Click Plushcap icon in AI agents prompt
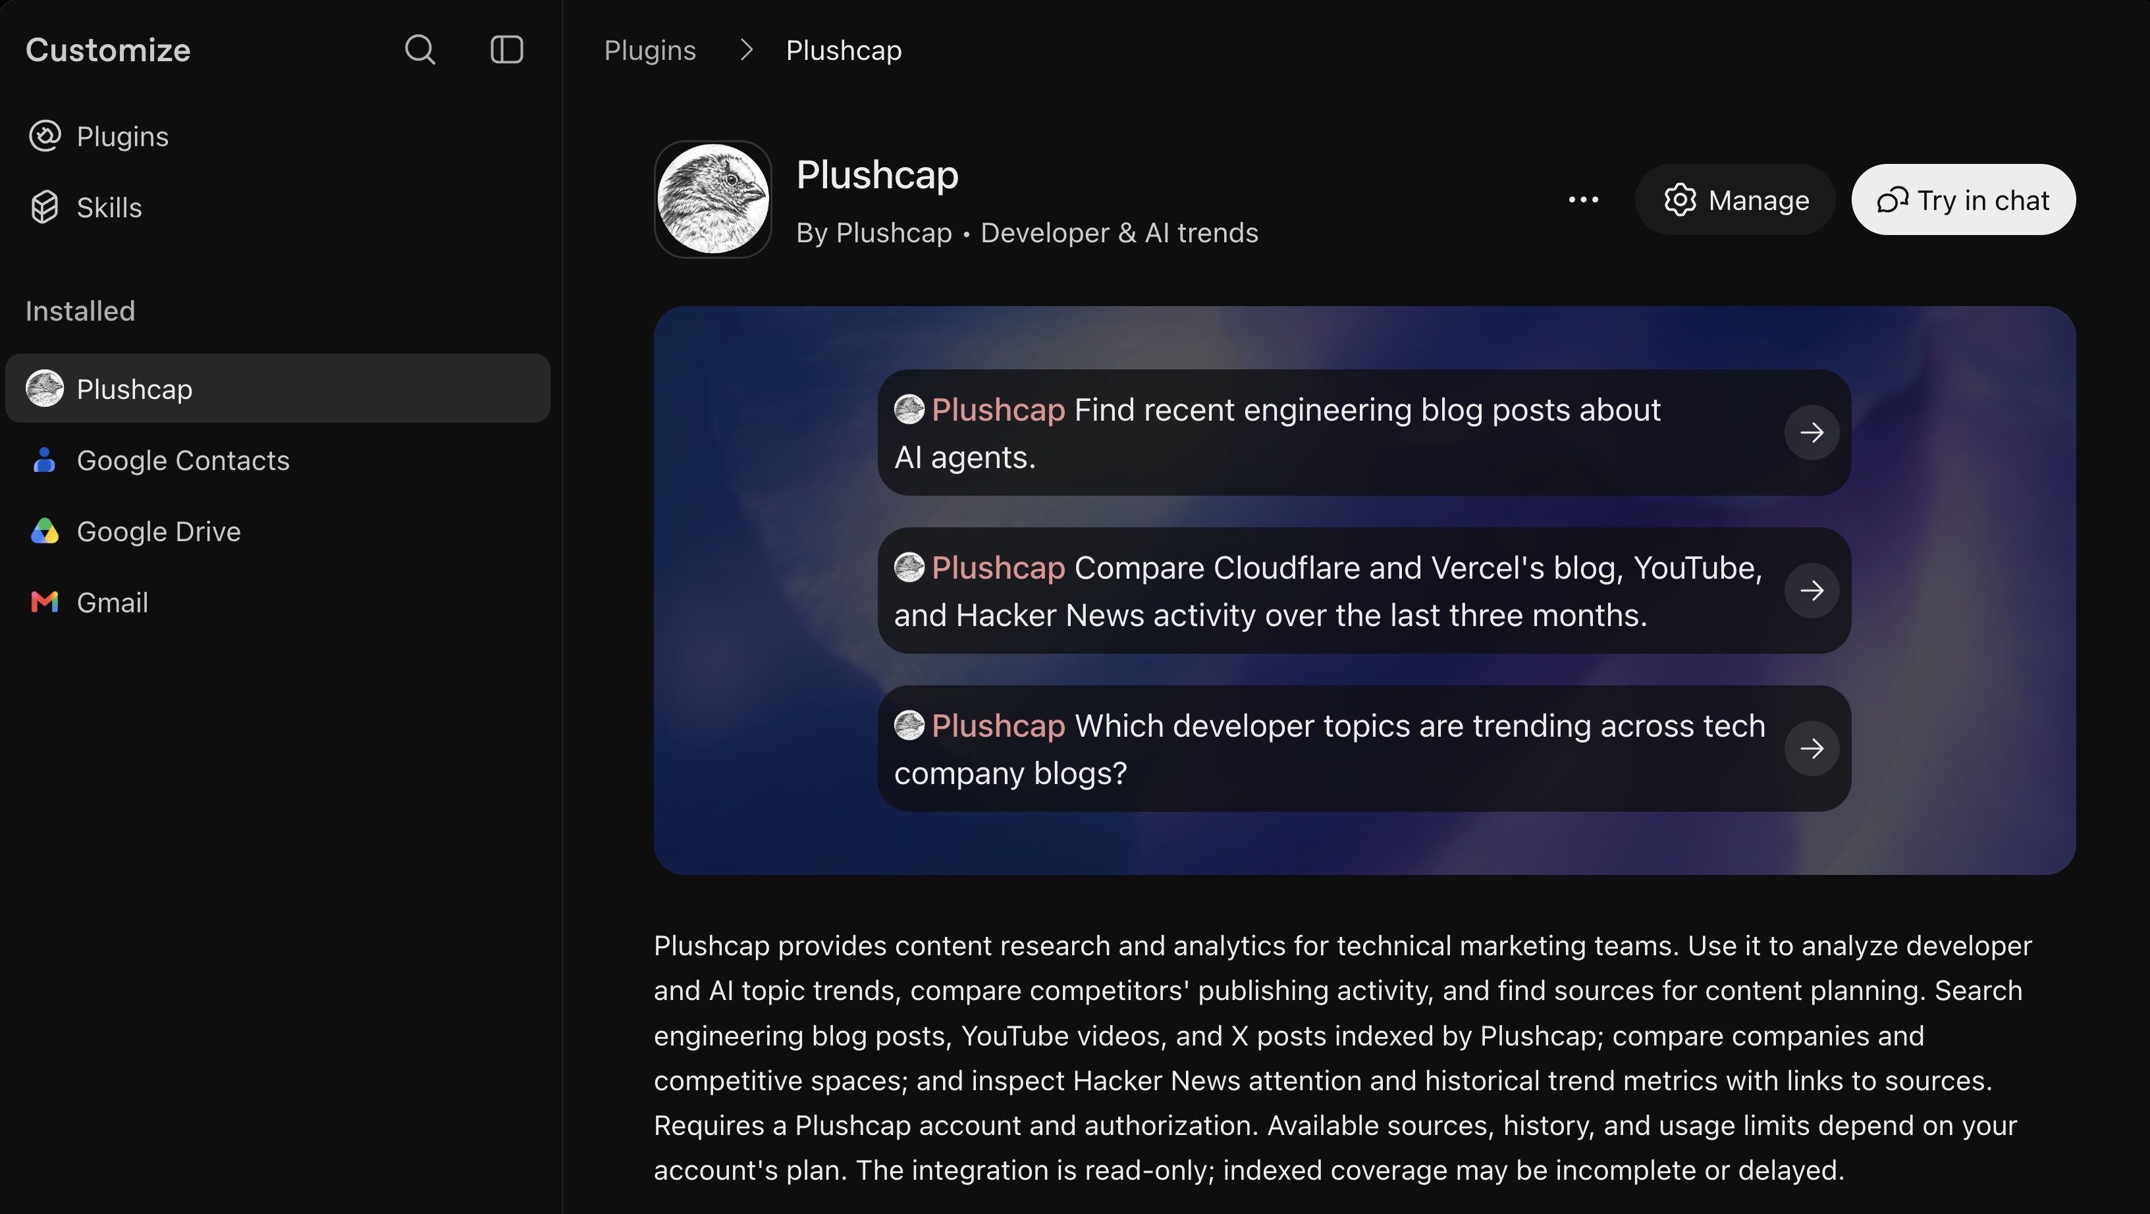The image size is (2150, 1214). coord(909,409)
